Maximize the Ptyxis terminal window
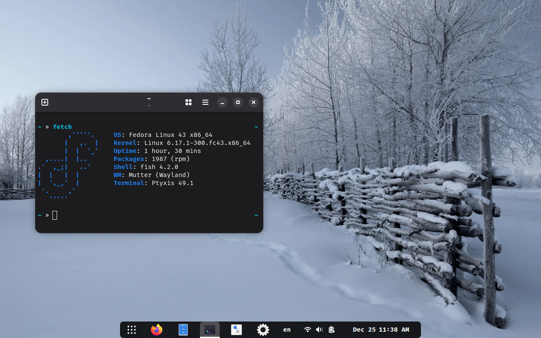The width and height of the screenshot is (541, 338). click(238, 102)
